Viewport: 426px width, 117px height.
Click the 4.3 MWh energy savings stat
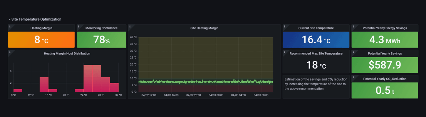point(385,40)
